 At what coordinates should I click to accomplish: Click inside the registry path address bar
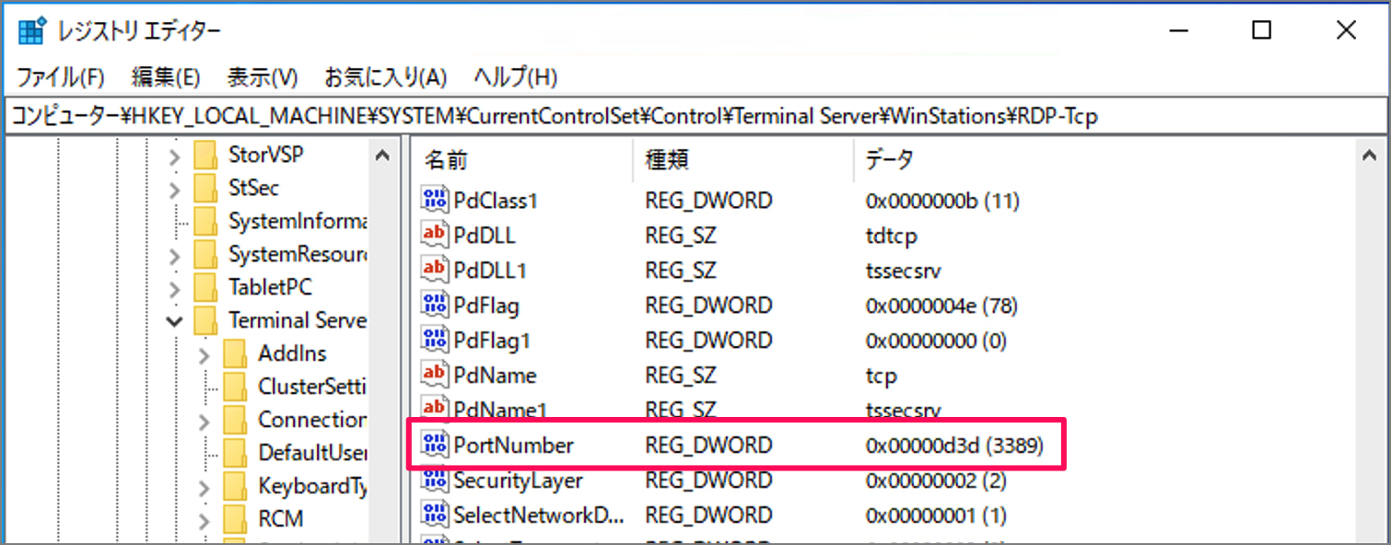[x=645, y=114]
